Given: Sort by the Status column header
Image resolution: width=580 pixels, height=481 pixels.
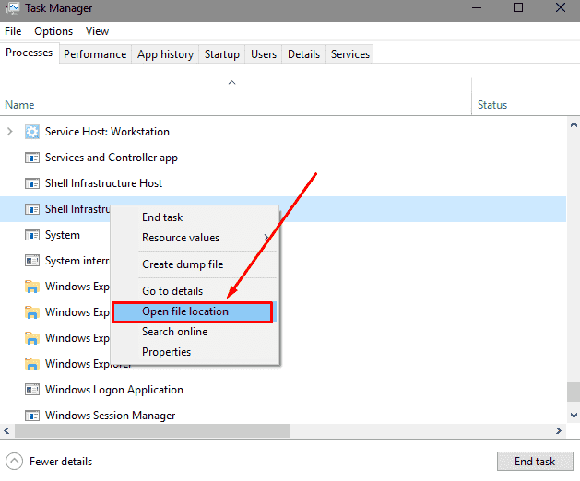Looking at the screenshot, I should [492, 105].
